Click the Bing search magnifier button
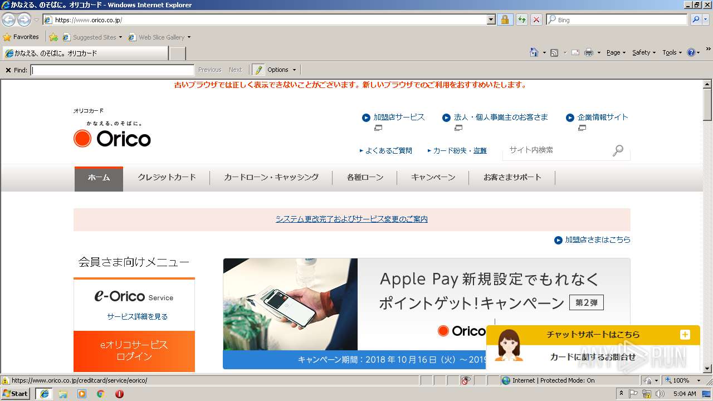Screen dimensions: 713x401 tap(695, 19)
